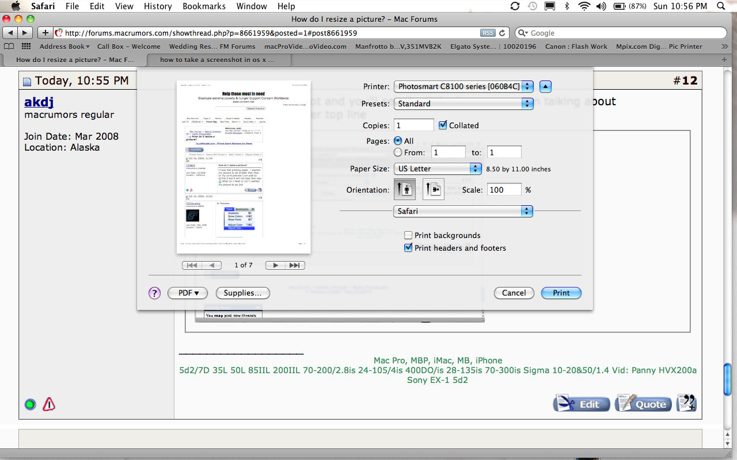
Task: Open new tab plus at tab bar
Action: (x=724, y=59)
